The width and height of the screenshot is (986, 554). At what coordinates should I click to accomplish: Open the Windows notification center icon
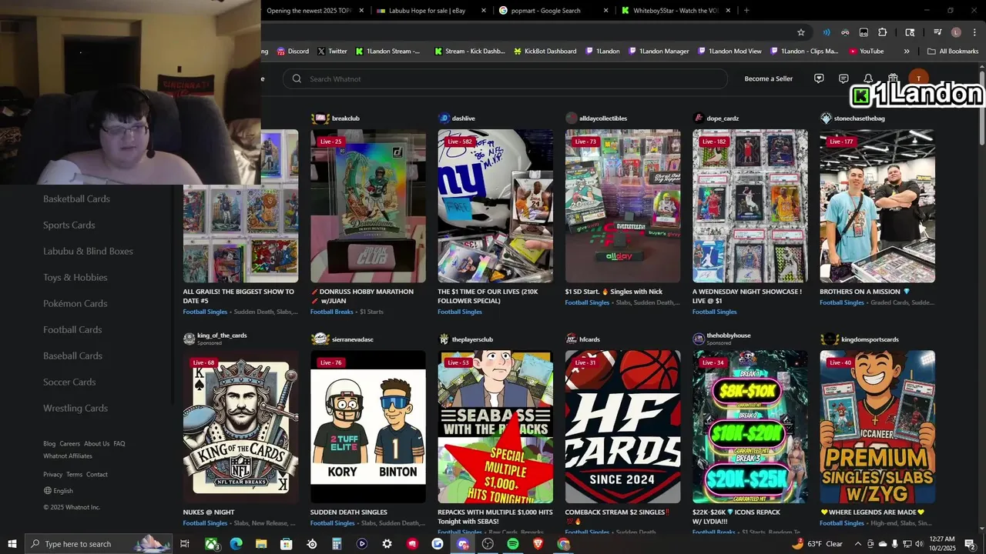click(970, 544)
